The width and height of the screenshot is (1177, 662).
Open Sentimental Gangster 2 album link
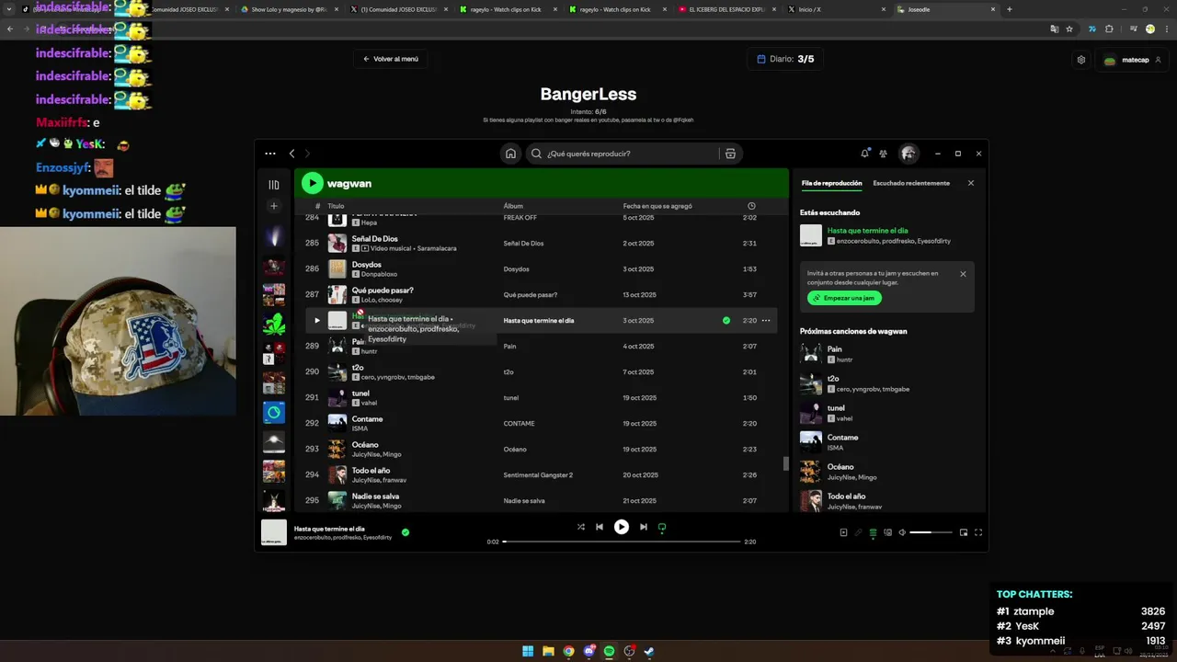pyautogui.click(x=538, y=475)
